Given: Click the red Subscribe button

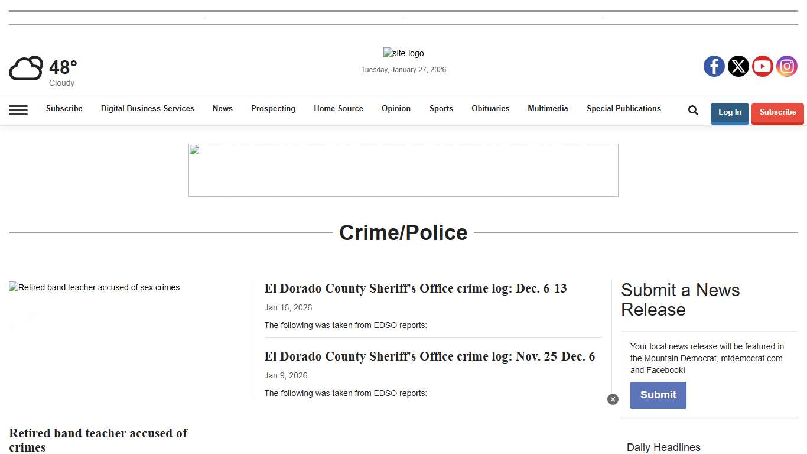Looking at the screenshot, I should (777, 112).
